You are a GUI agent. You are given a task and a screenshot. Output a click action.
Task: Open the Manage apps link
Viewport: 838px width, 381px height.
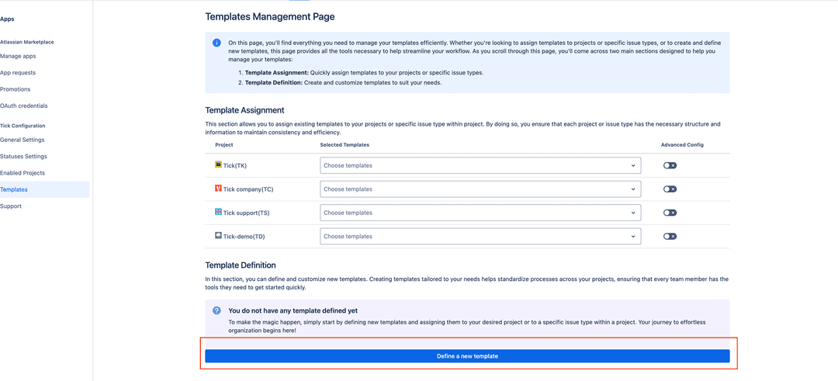point(18,56)
